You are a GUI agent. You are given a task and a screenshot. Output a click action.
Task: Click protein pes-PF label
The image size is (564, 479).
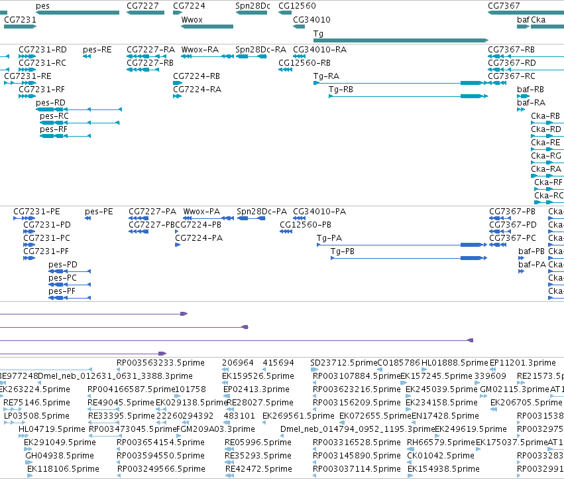(62, 291)
